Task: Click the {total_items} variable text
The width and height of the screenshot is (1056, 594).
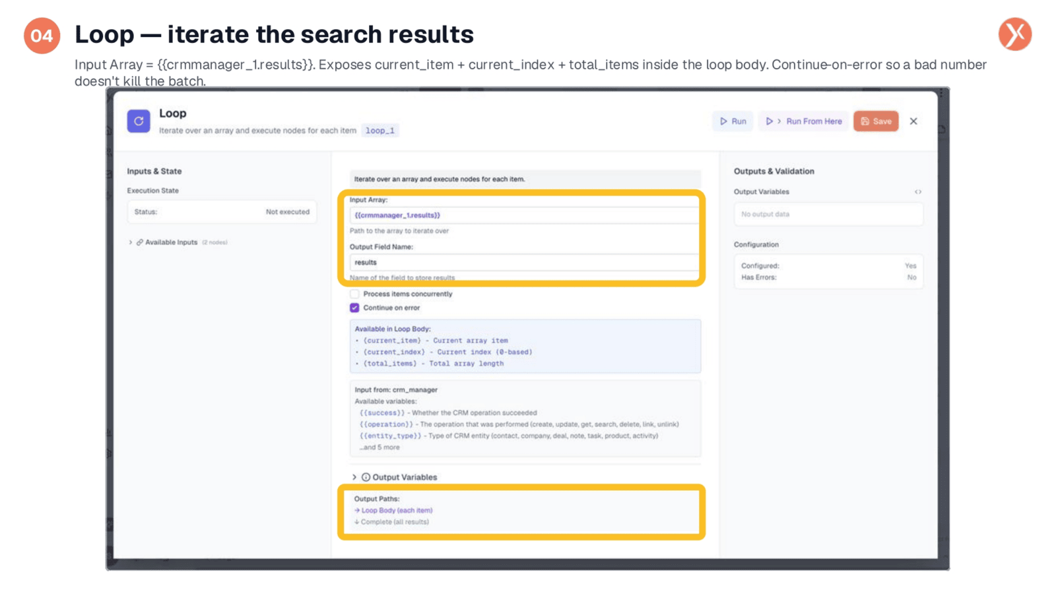Action: click(x=390, y=364)
